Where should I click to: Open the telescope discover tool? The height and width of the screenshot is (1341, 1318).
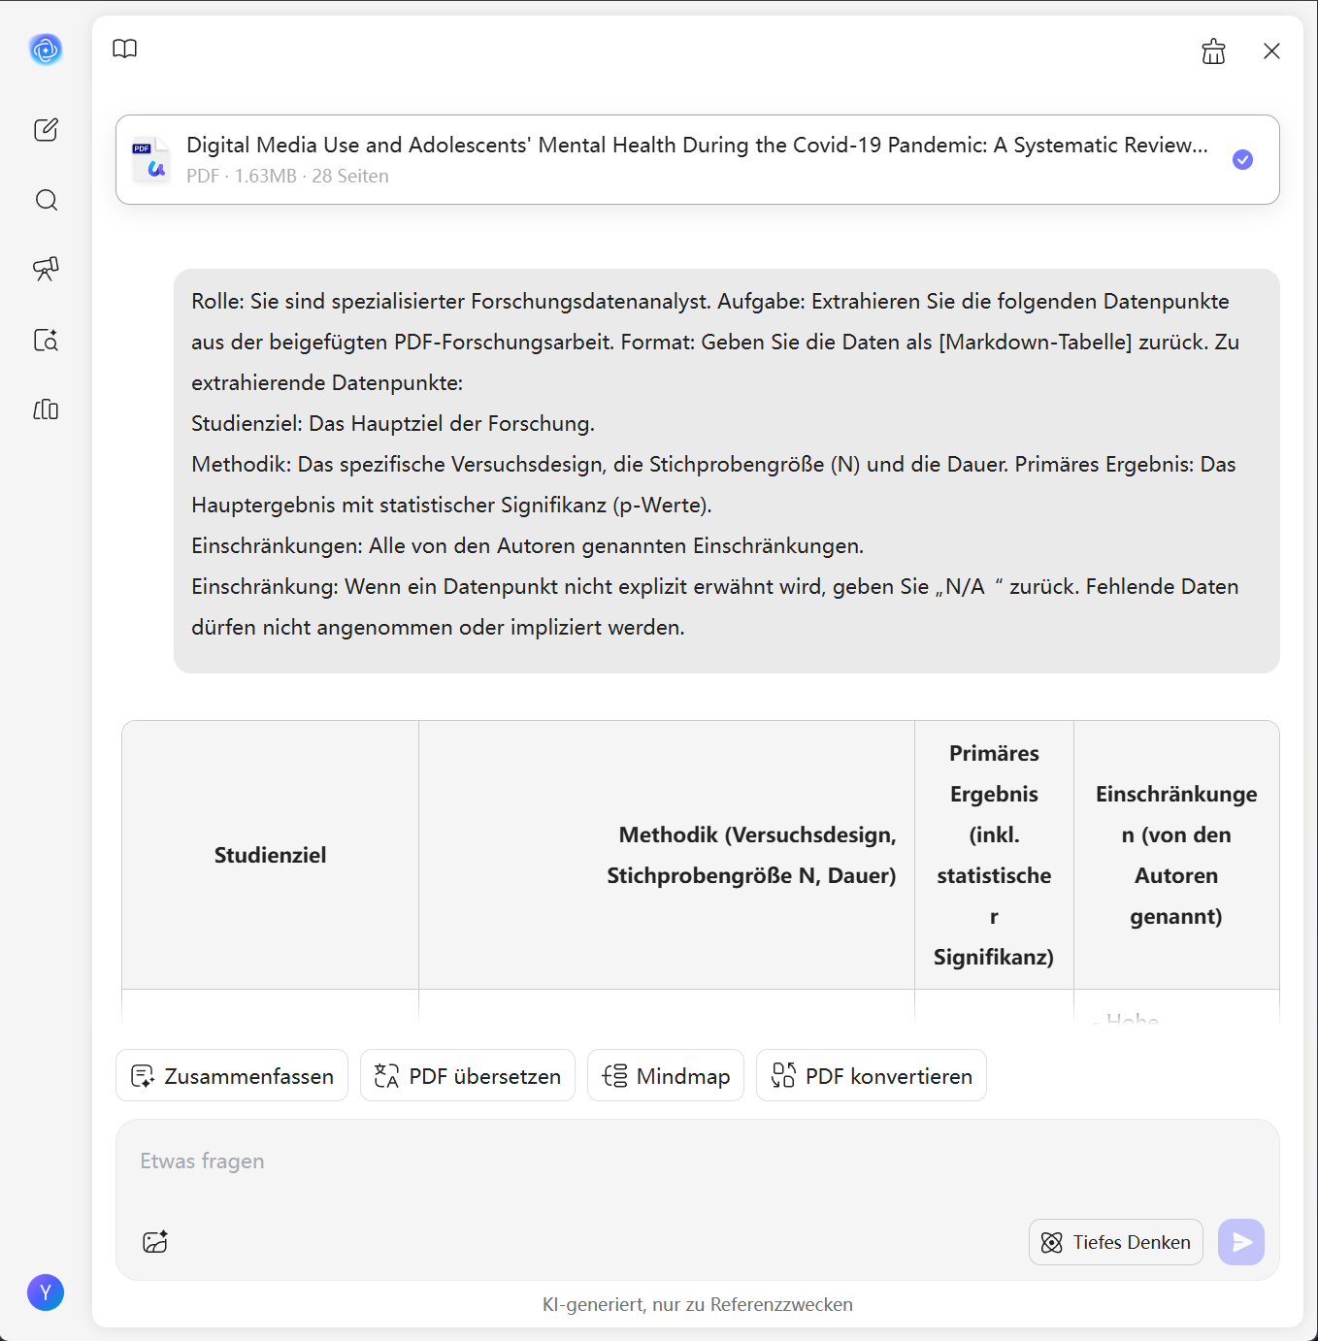[x=46, y=270]
